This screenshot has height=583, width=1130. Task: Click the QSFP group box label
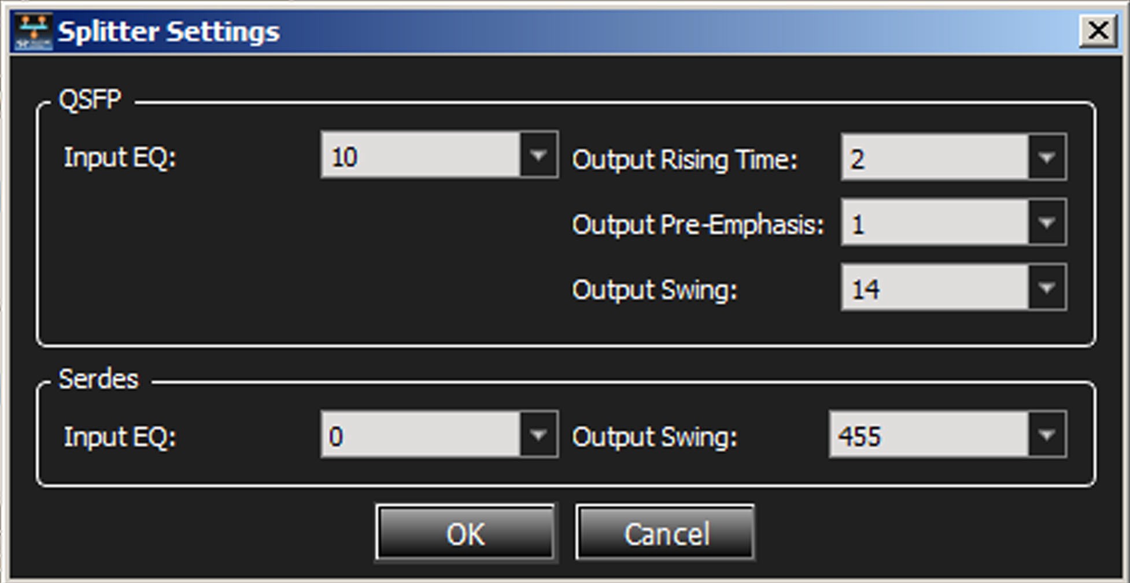click(x=90, y=99)
